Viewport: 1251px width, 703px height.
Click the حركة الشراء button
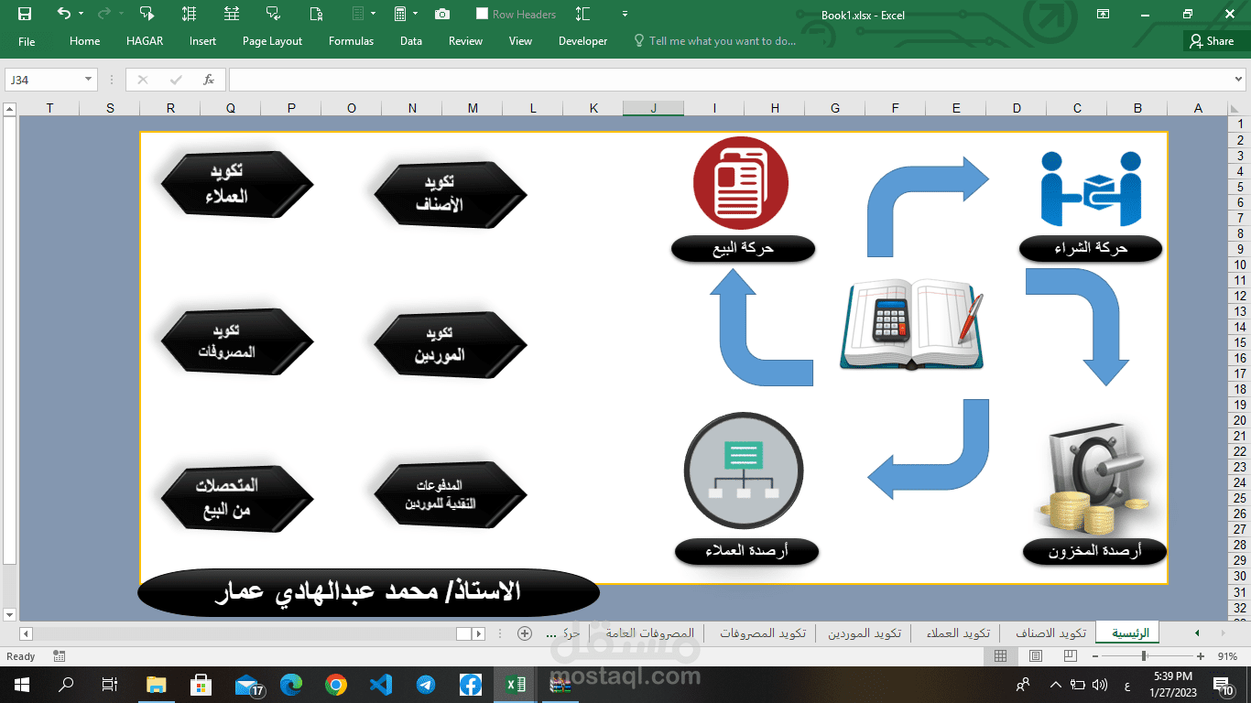(x=1091, y=248)
